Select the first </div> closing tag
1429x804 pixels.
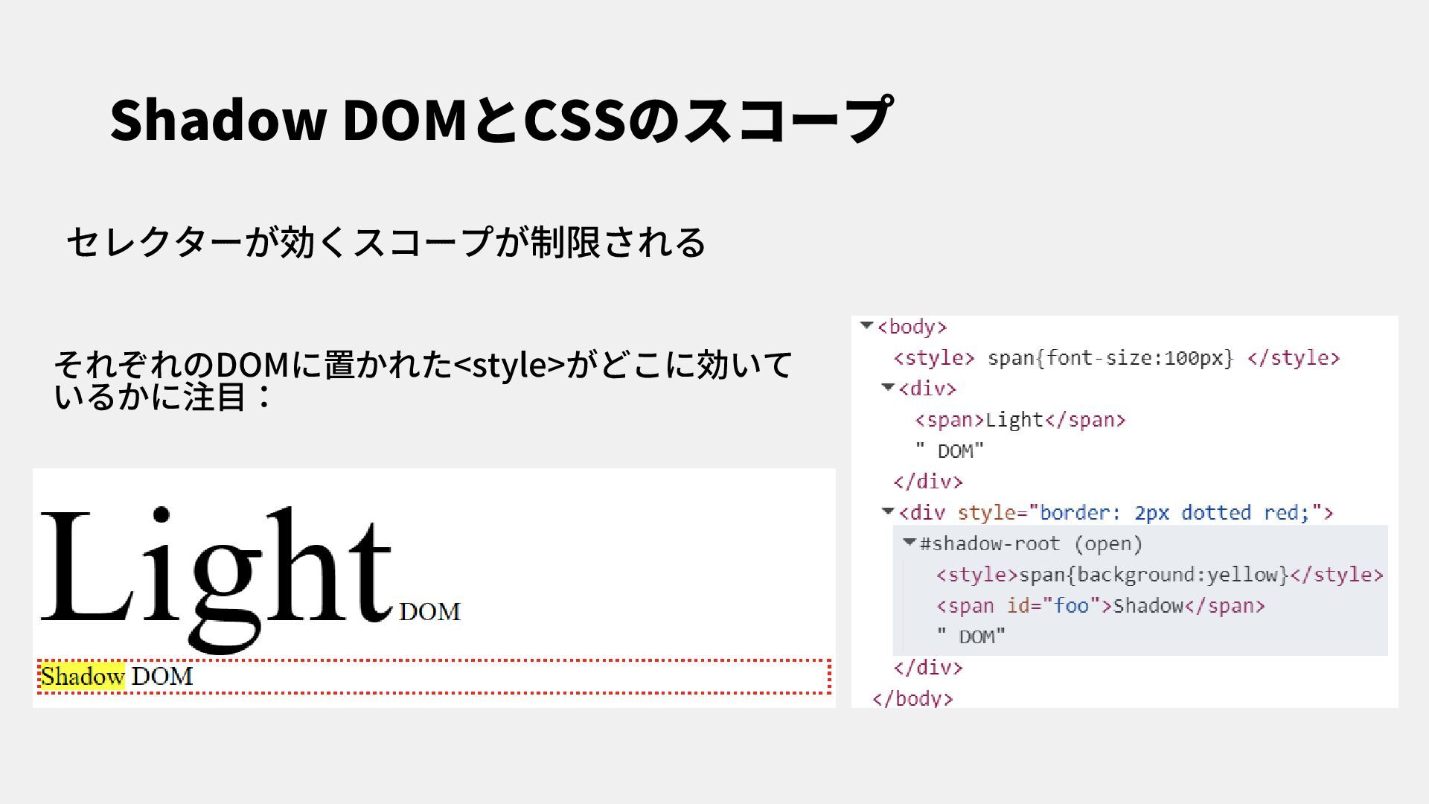pyautogui.click(x=928, y=482)
